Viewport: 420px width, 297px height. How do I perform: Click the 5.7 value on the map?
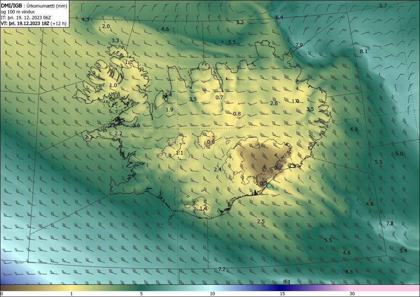coord(383,5)
